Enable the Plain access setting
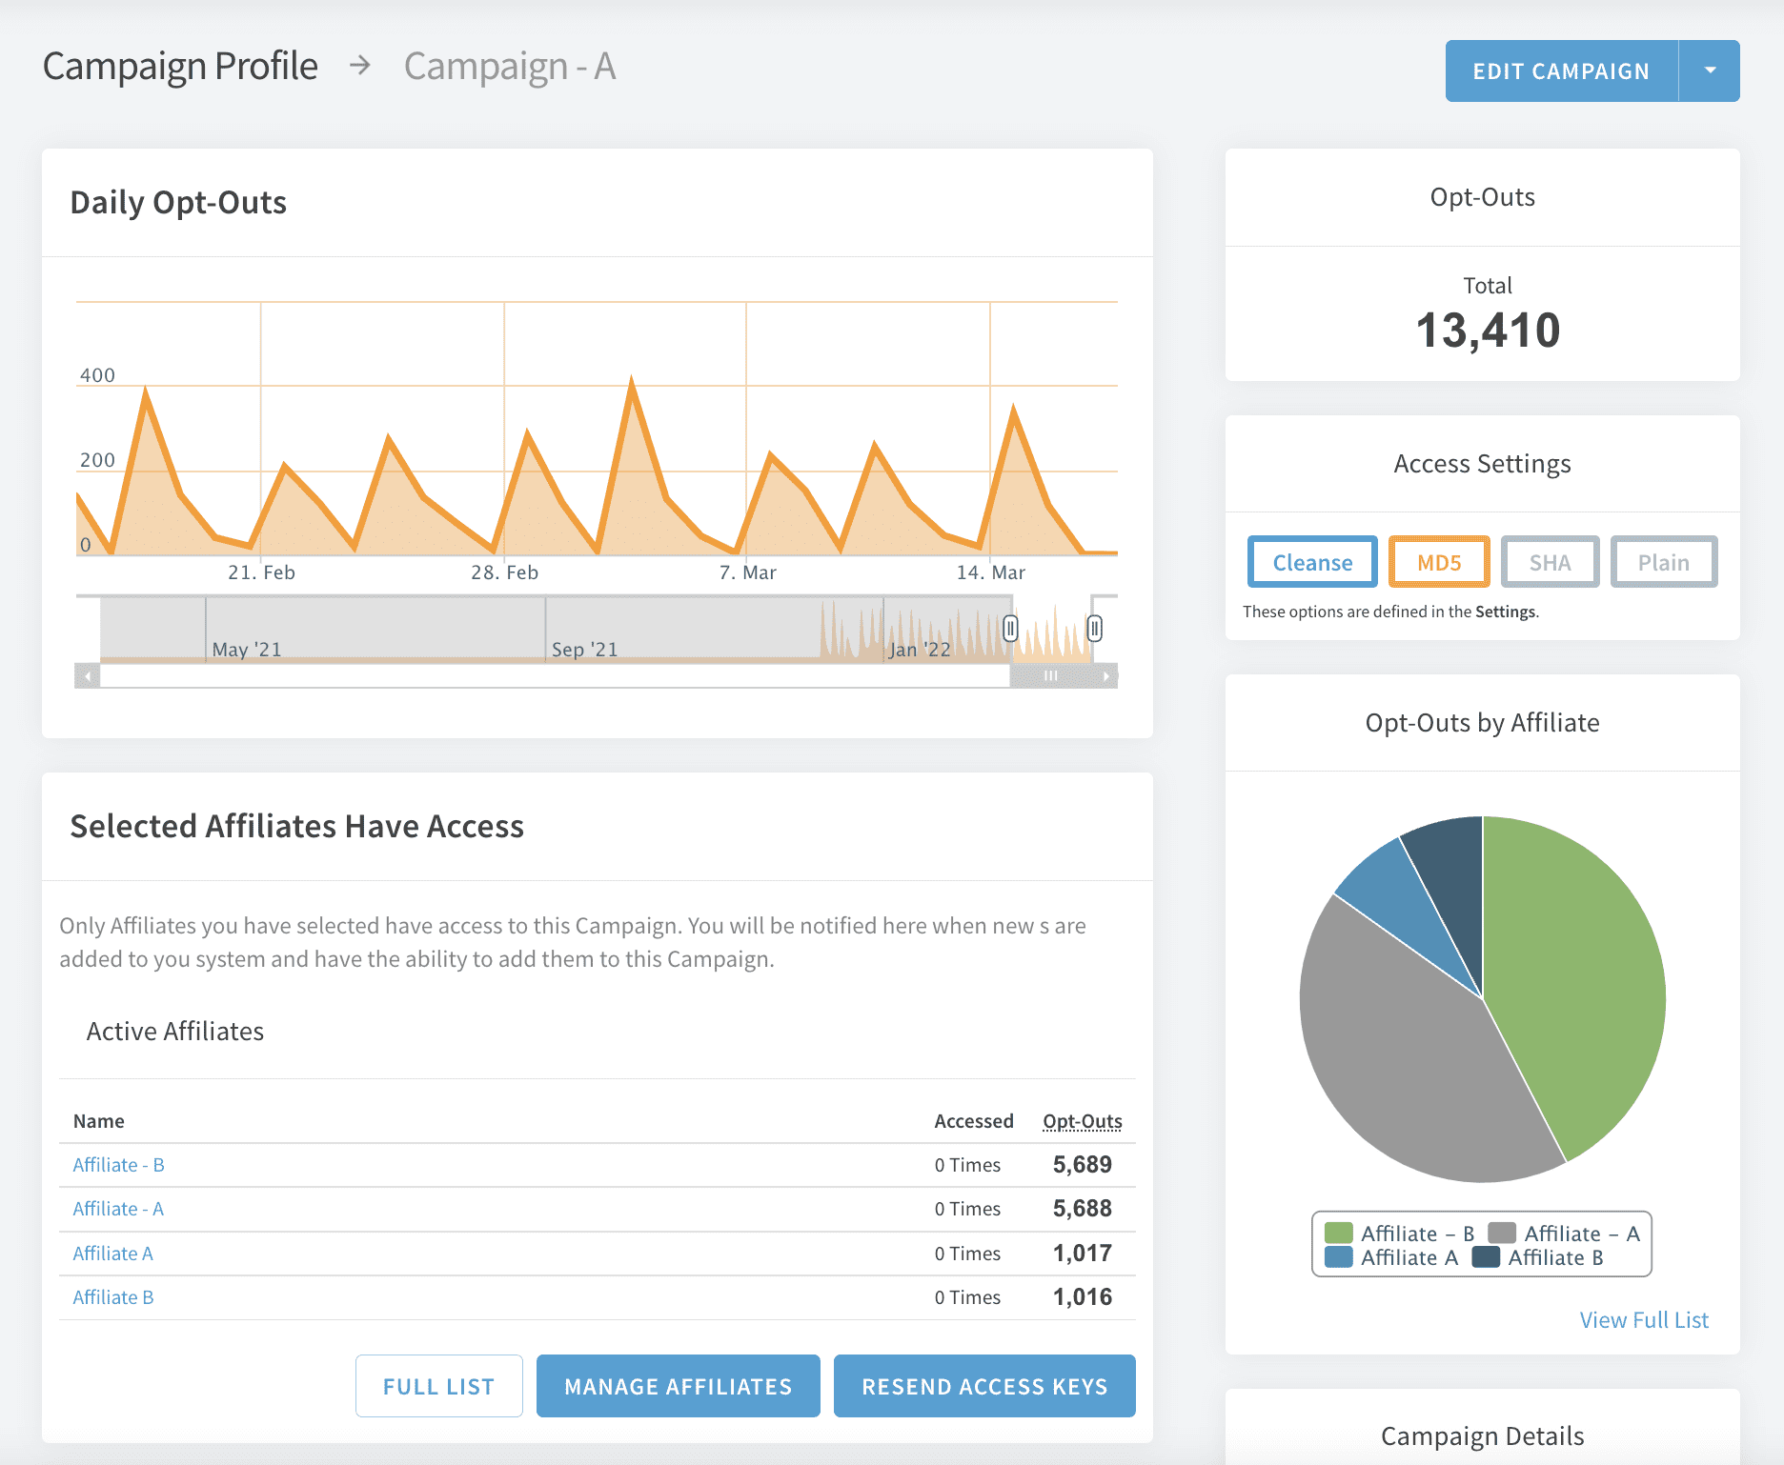1784x1465 pixels. (1663, 562)
